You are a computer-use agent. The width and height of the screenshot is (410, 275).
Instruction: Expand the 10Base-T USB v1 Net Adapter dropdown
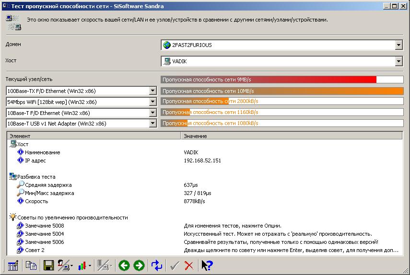pos(153,124)
